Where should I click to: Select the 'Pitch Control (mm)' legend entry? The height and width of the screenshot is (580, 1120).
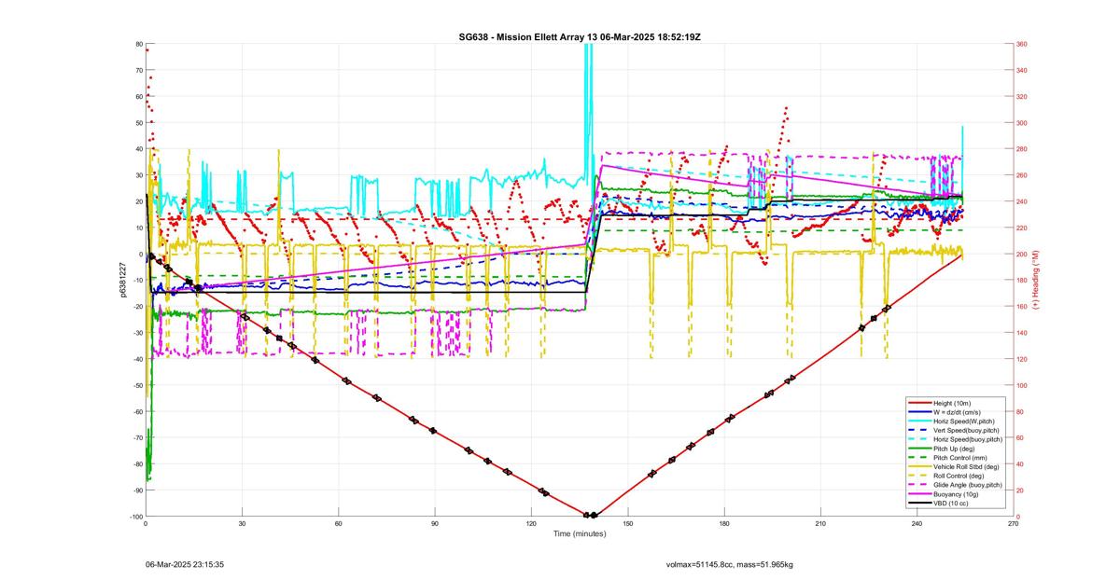point(947,458)
